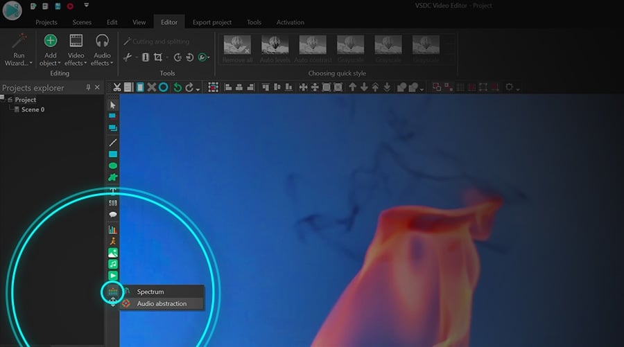Add an animation running-figure object
This screenshot has height=347, width=624.
[112, 241]
